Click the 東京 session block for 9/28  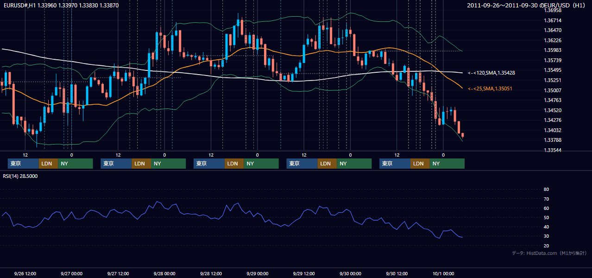[x=209, y=164]
